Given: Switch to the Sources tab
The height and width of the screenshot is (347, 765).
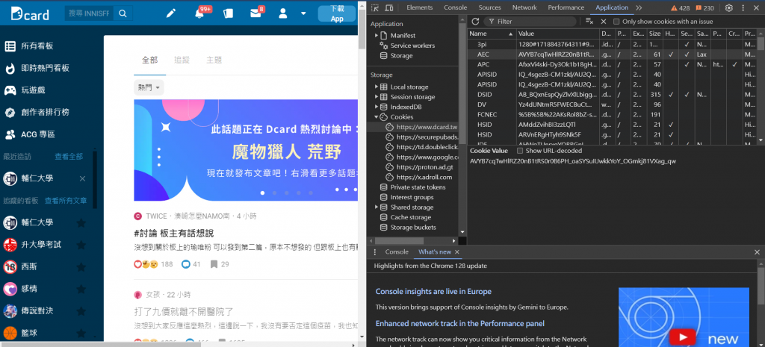Looking at the screenshot, I should (x=489, y=7).
